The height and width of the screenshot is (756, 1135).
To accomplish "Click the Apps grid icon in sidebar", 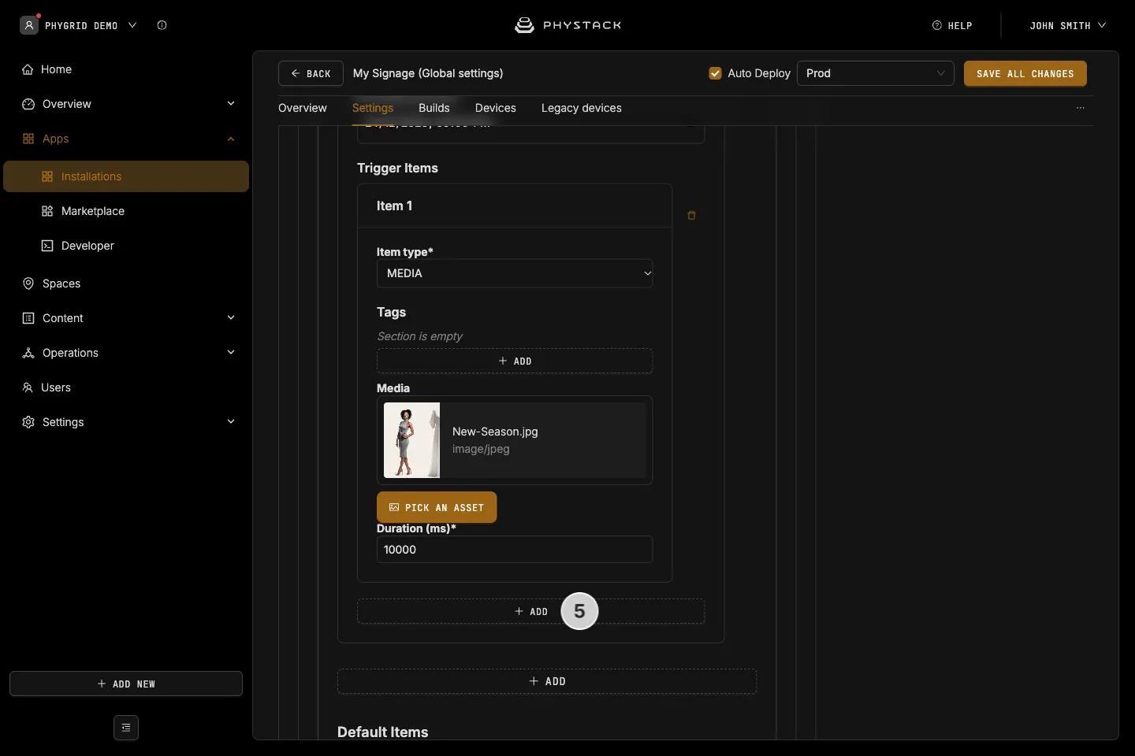I will 28,139.
